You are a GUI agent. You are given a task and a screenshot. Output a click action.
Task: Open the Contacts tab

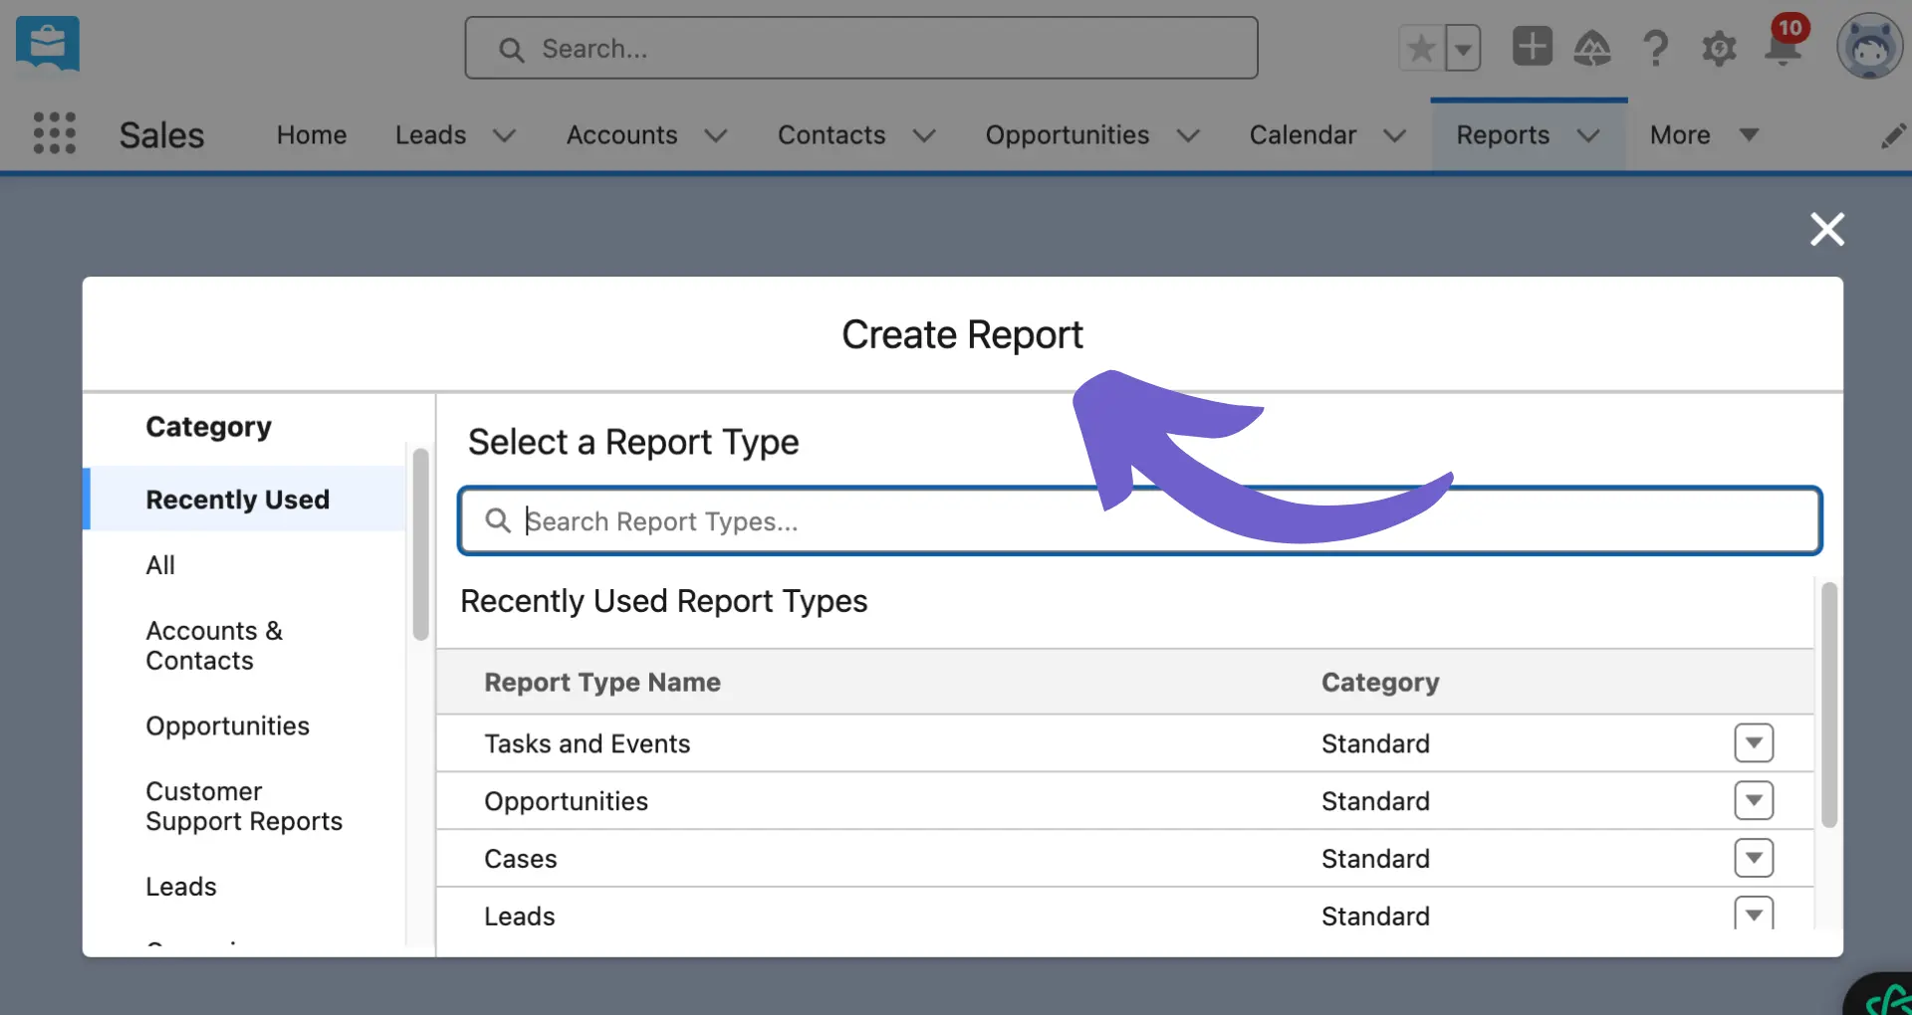click(831, 134)
